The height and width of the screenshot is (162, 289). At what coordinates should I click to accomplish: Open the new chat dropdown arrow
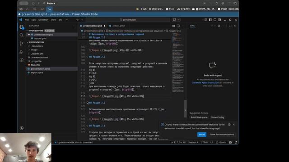215,26
